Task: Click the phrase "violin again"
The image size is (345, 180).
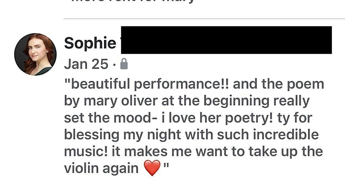Action: [101, 169]
